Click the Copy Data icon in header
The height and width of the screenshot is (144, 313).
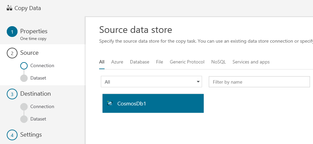[x=9, y=8]
